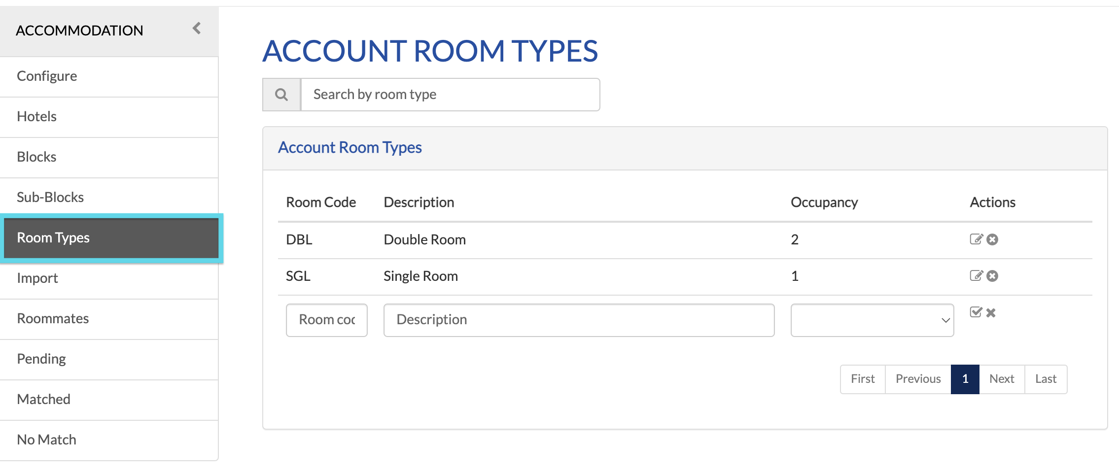Collapse the Accommodation sidebar chevron

point(197,29)
